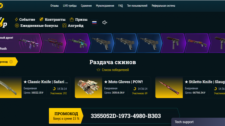Open Апгрейд section

(73, 25)
